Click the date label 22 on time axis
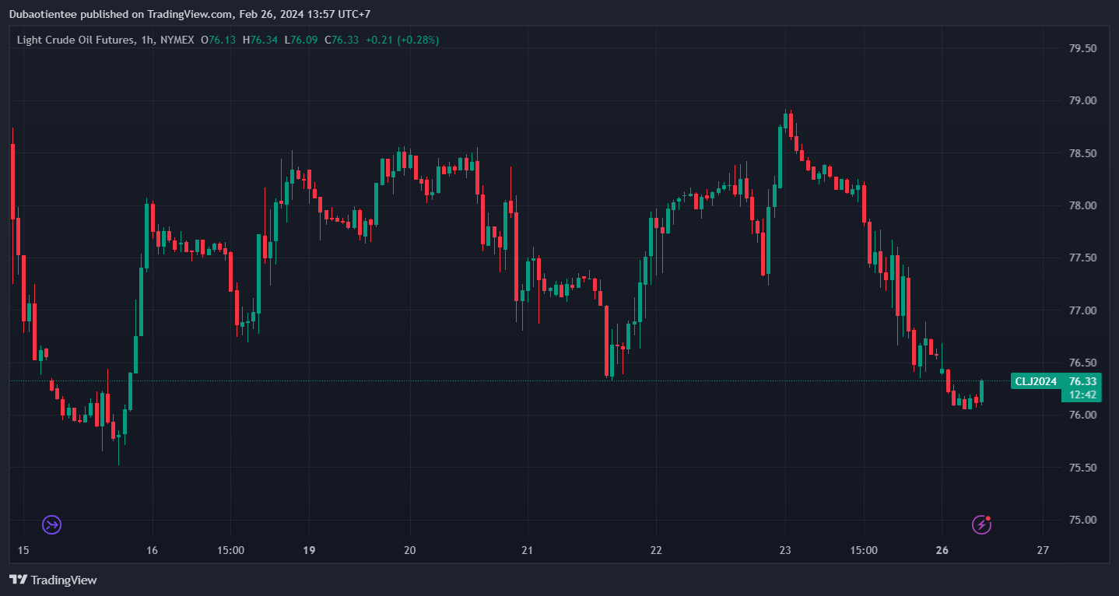This screenshot has width=1119, height=596. pyautogui.click(x=656, y=550)
